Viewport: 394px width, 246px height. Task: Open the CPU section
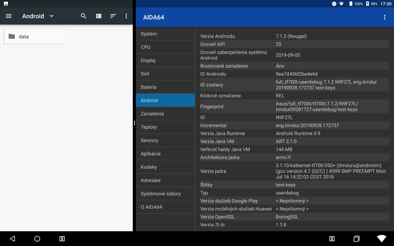[166, 47]
